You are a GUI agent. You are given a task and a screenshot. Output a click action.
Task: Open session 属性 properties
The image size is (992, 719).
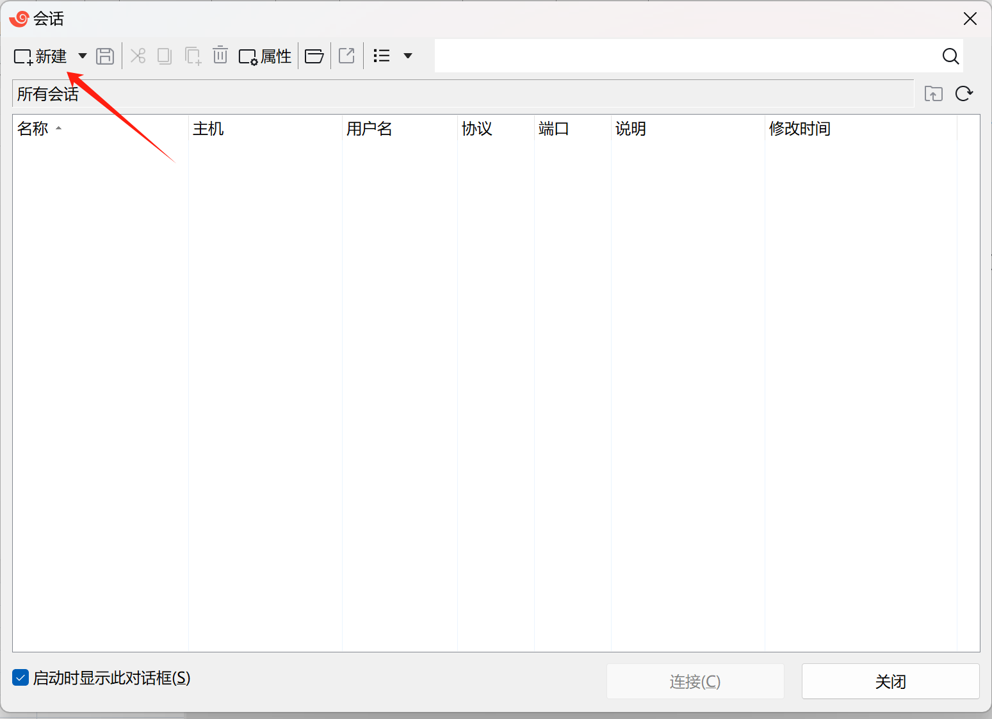[265, 56]
